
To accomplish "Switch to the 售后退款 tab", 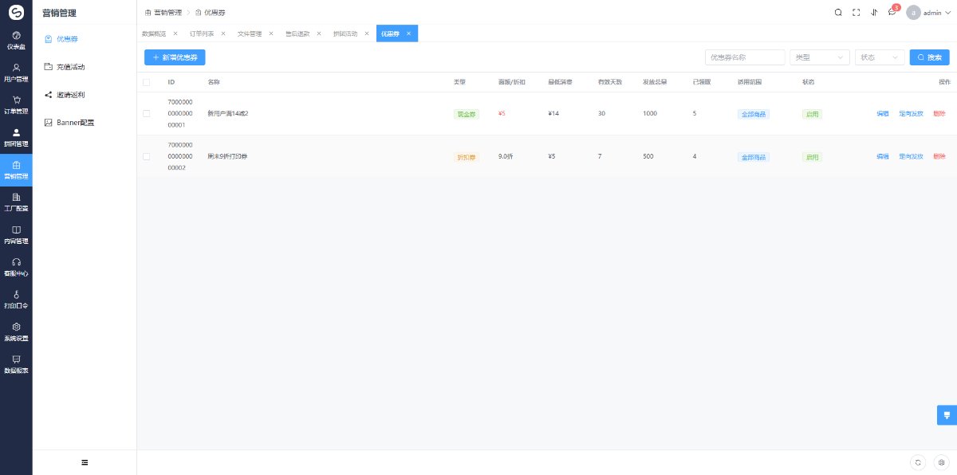I will click(x=297, y=33).
